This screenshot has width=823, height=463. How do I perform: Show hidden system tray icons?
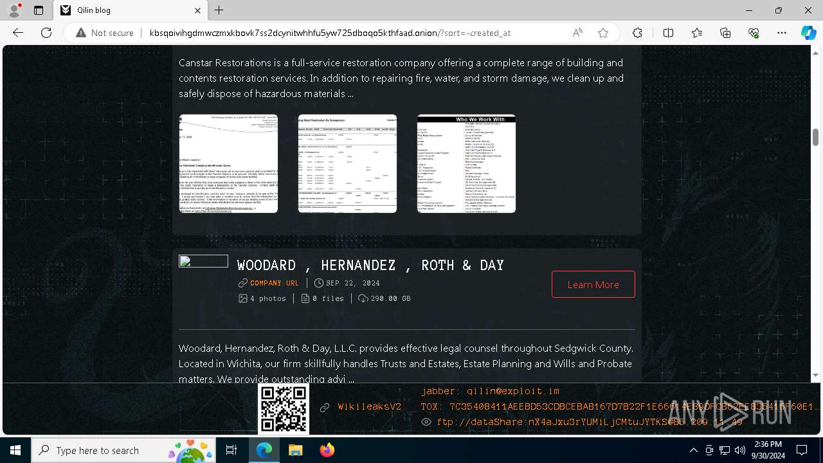(x=693, y=450)
